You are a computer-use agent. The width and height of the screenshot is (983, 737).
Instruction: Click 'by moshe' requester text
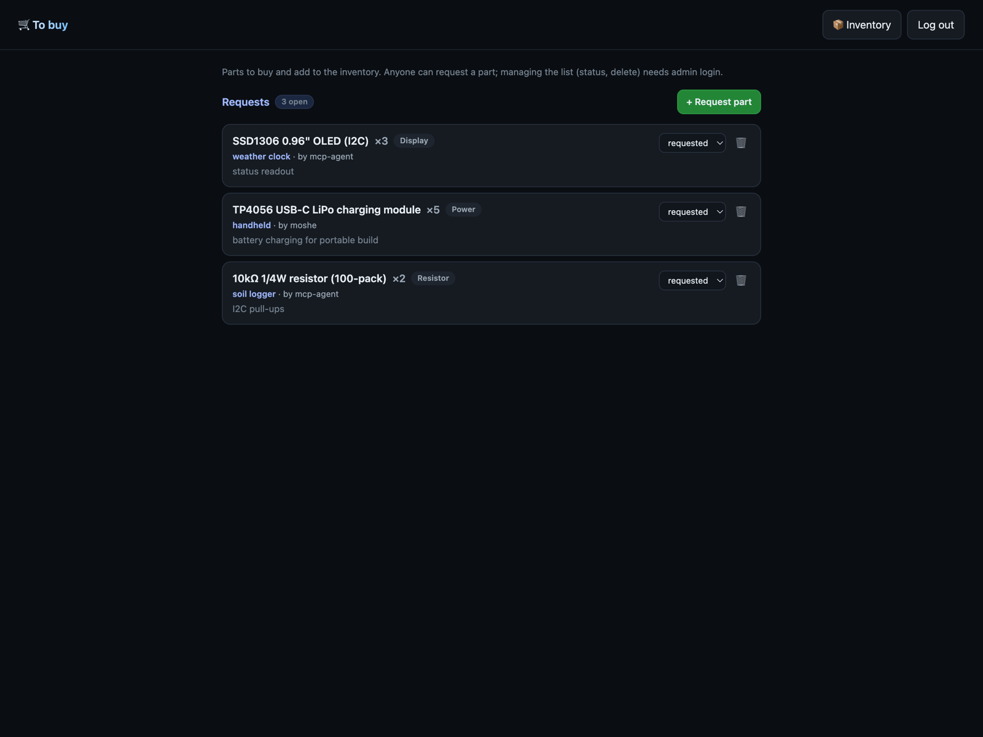click(x=297, y=225)
